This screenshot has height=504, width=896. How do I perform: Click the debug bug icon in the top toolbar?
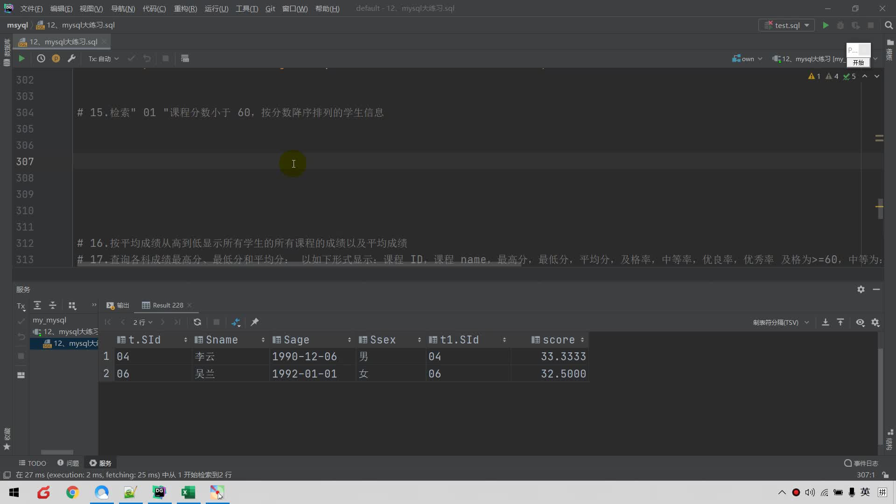coord(840,25)
